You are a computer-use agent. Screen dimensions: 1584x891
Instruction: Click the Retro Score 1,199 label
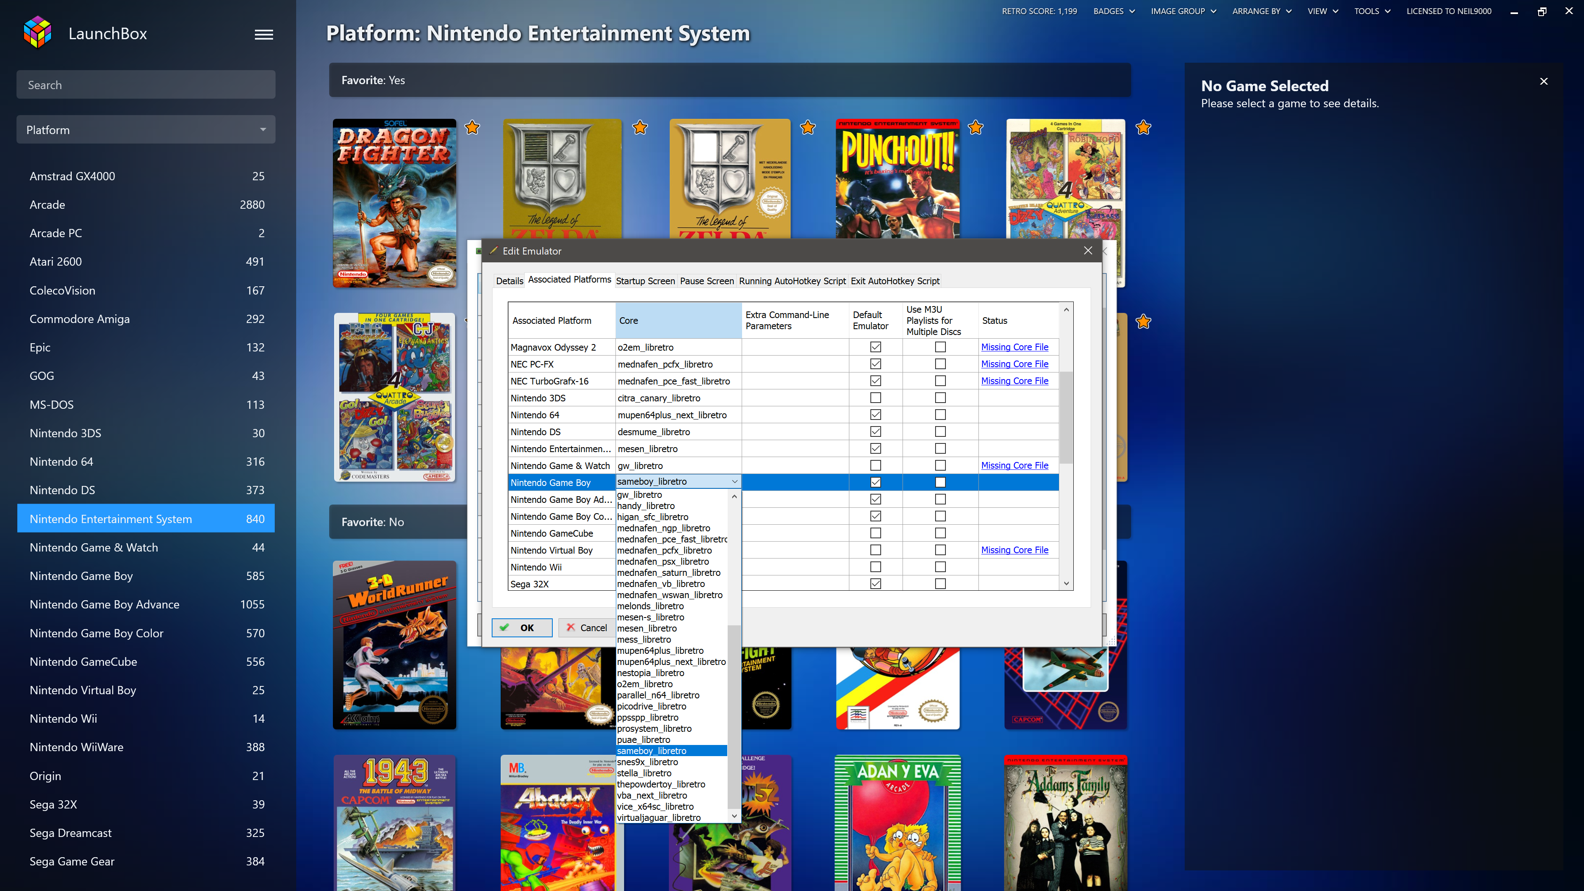point(1039,11)
